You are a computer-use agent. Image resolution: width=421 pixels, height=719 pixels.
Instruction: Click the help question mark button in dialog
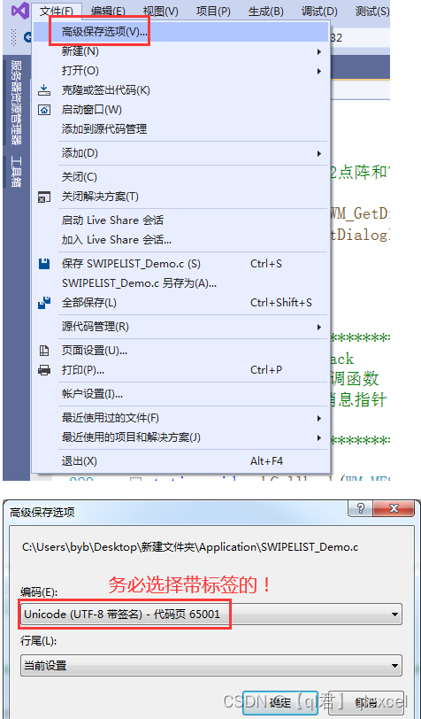[360, 507]
